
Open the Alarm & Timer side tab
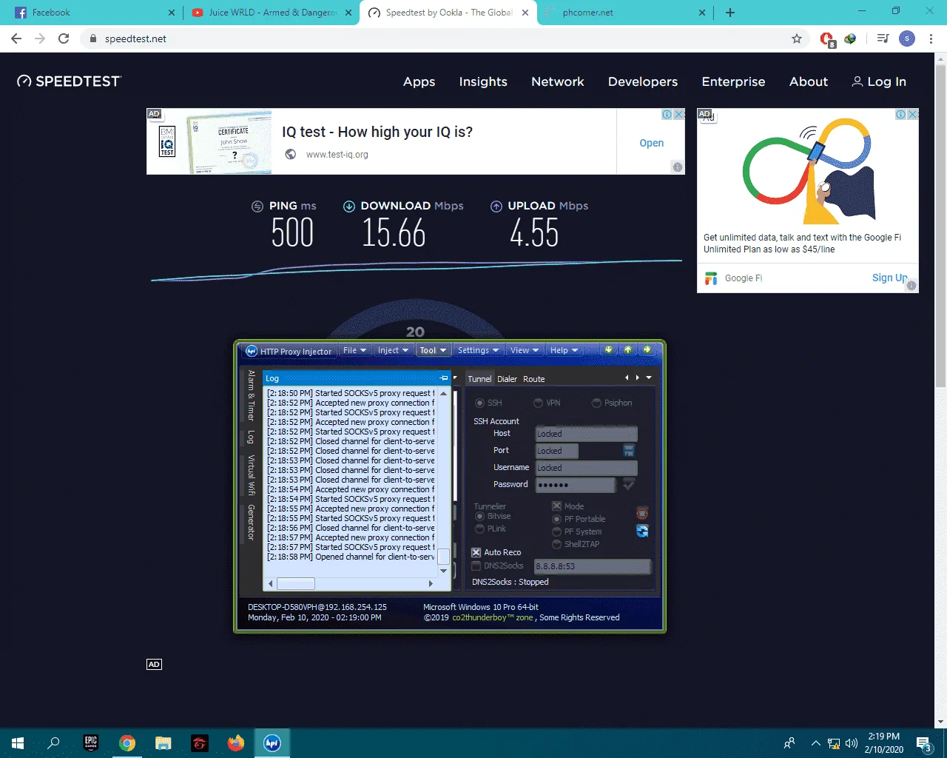click(x=252, y=395)
